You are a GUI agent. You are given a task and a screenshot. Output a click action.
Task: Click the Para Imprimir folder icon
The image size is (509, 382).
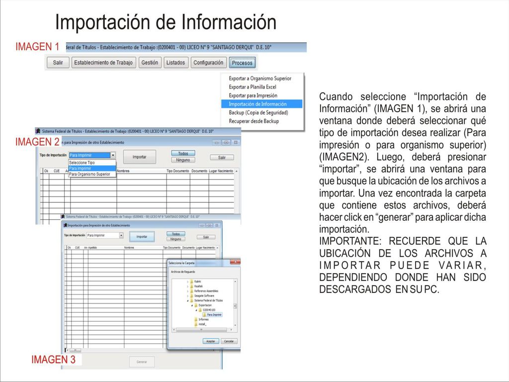[x=204, y=315]
